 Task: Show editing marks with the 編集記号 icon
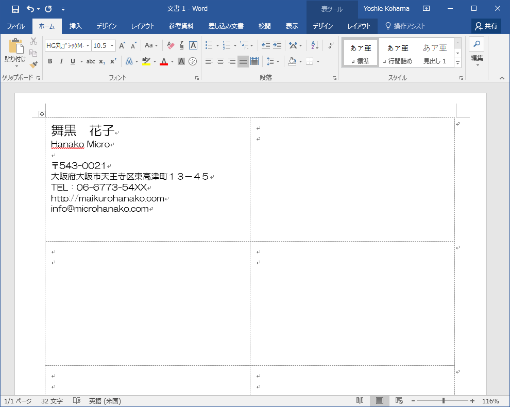pyautogui.click(x=330, y=45)
